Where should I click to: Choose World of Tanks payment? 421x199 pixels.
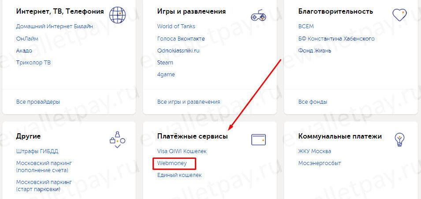point(176,26)
